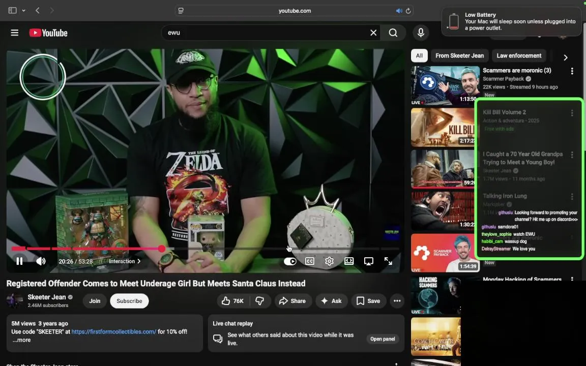Image resolution: width=586 pixels, height=366 pixels.
Task: Select the From Skeeter Jean chip
Action: (x=459, y=55)
